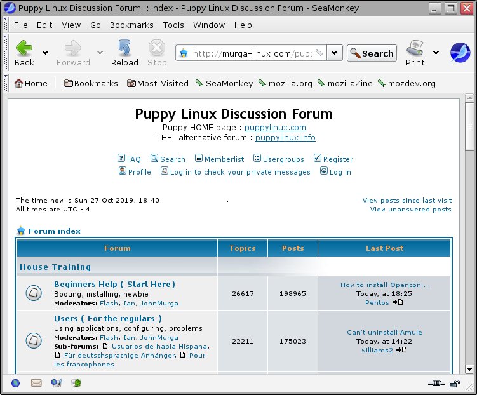Open the Composer icon in status bar

(x=57, y=383)
